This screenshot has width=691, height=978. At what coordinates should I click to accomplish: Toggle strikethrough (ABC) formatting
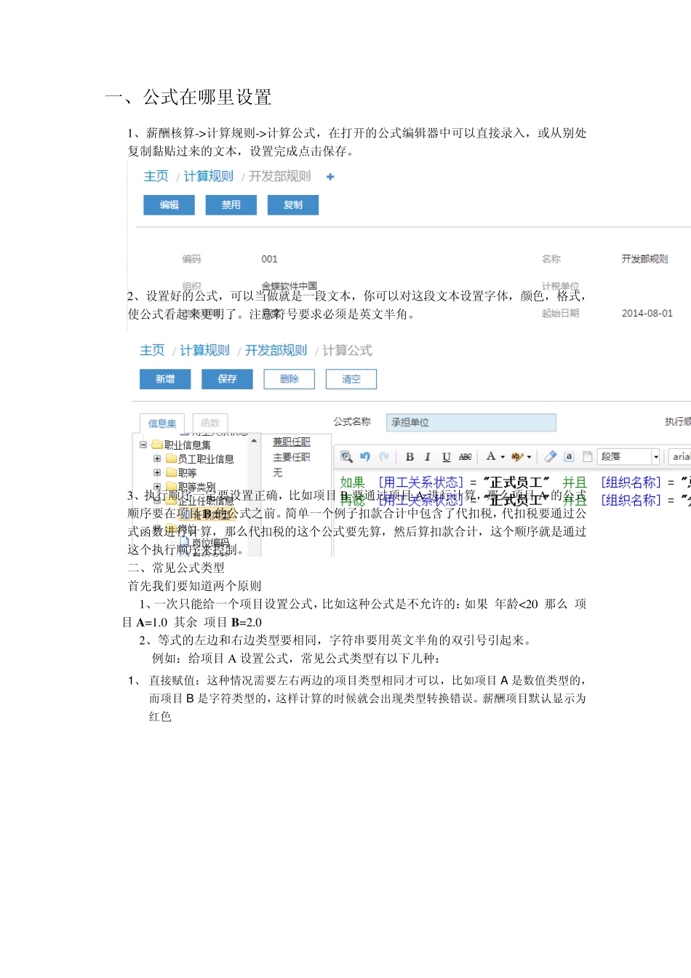(466, 457)
